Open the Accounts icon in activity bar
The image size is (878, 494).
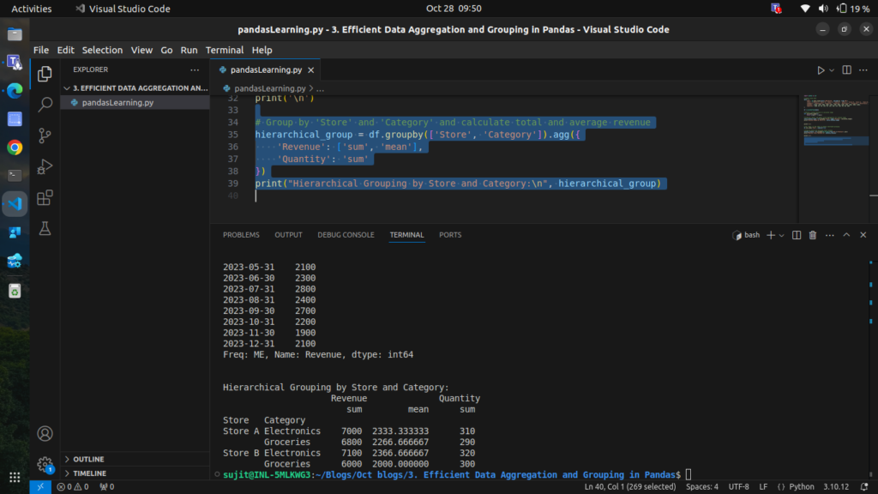click(45, 434)
